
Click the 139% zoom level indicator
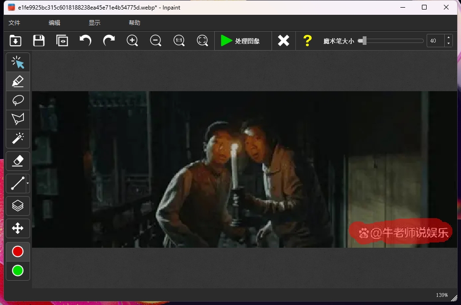tap(441, 295)
